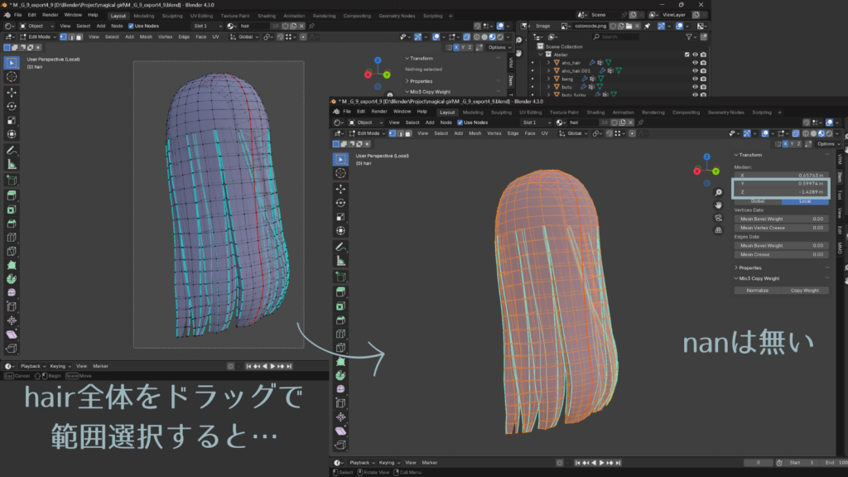This screenshot has width=848, height=477.
Task: Click the Play button in front timeline
Action: coord(601,462)
